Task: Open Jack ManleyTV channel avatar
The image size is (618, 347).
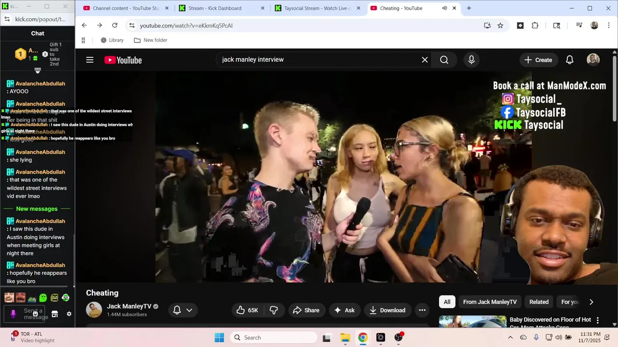Action: [94, 310]
